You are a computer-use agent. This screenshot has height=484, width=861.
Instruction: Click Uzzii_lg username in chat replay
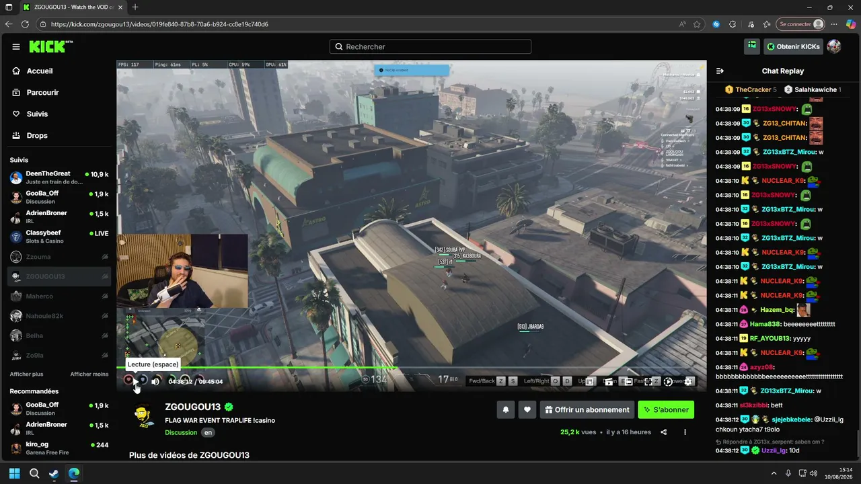tap(774, 450)
